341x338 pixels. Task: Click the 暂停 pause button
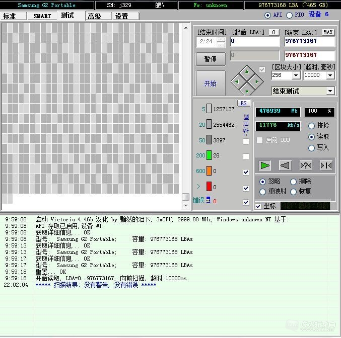click(x=211, y=59)
